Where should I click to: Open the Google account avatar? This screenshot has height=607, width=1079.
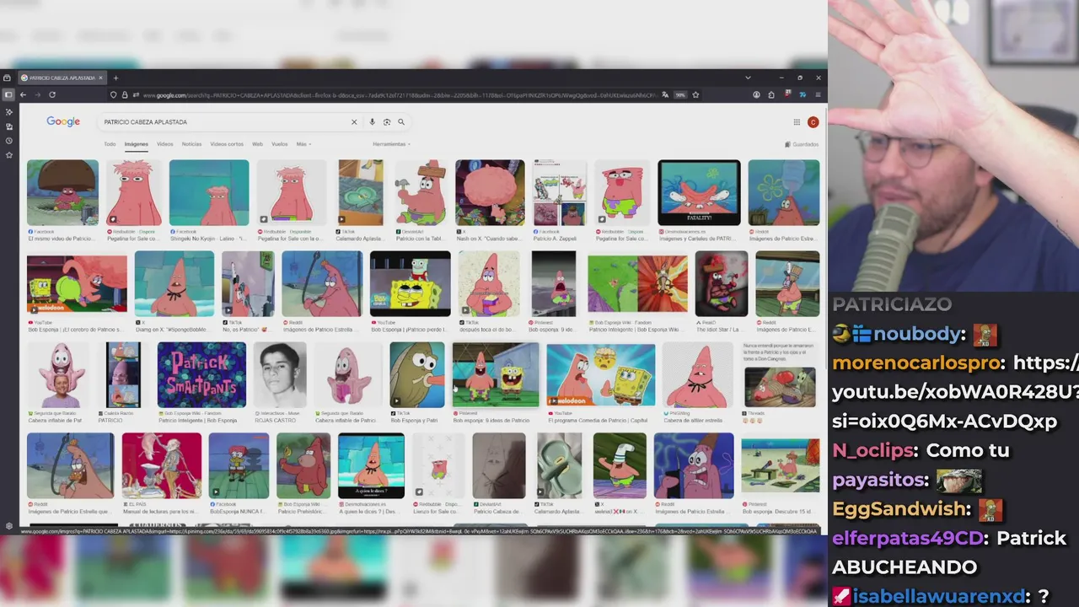click(x=813, y=122)
